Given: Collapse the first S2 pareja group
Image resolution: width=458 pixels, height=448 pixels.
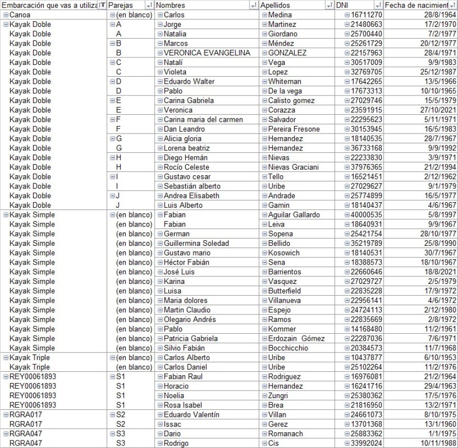Looking at the screenshot, I should pyautogui.click(x=112, y=415).
